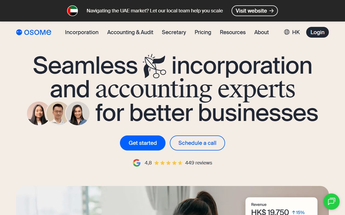Click the Login button
The image size is (345, 215).
tap(318, 32)
